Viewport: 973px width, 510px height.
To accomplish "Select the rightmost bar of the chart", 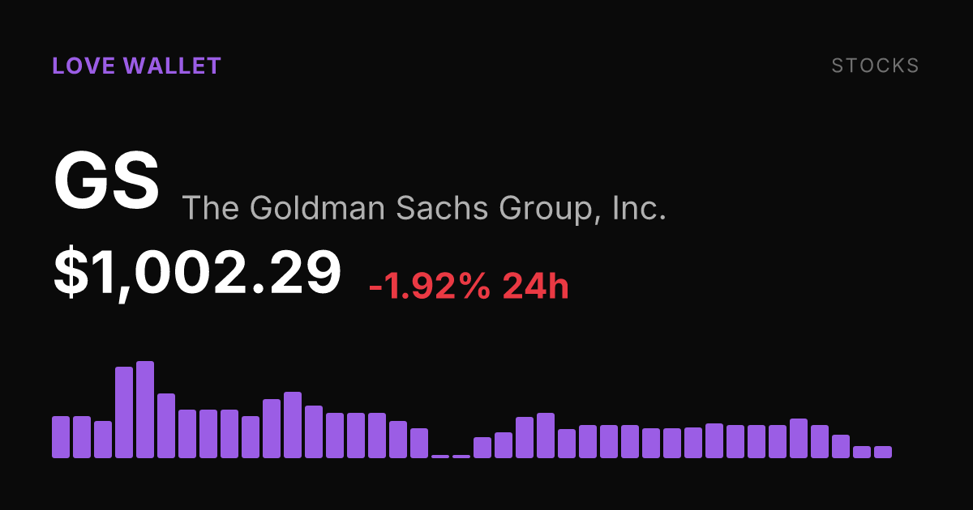I will tap(883, 452).
